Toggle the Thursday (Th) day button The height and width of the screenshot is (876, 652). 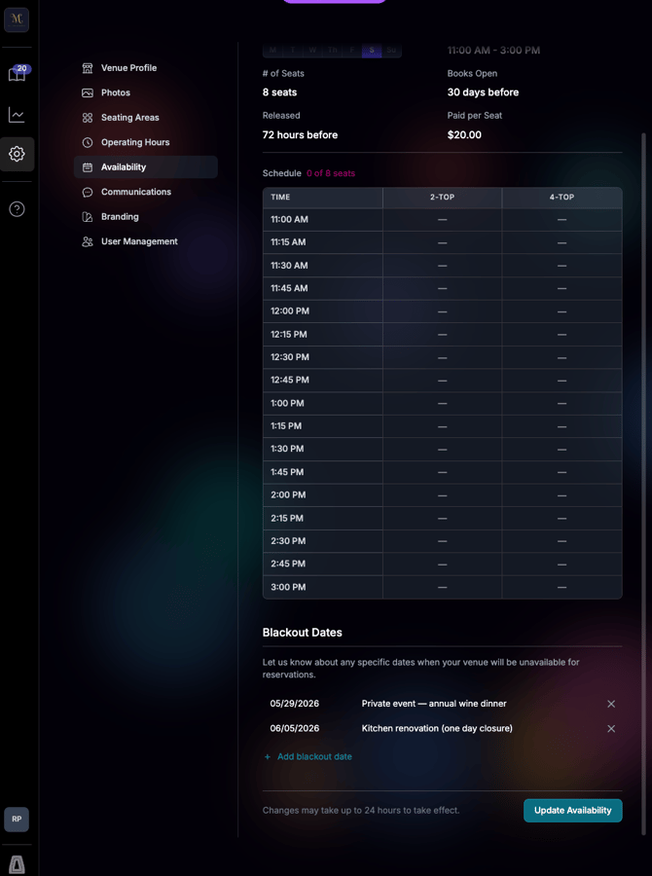coord(333,50)
